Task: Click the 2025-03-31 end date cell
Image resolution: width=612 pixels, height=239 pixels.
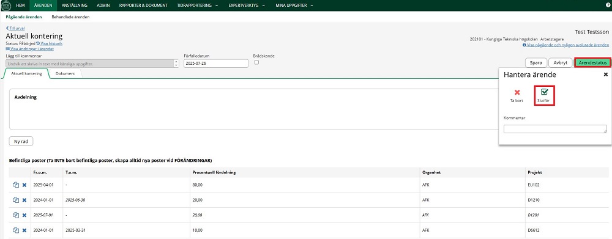Action: [76, 230]
